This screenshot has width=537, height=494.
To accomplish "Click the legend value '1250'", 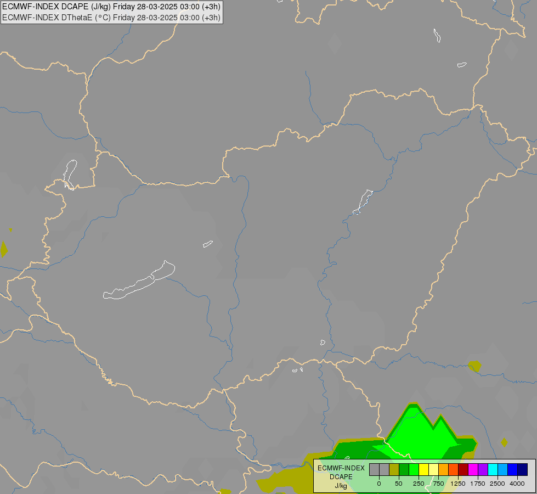I will 458,484.
